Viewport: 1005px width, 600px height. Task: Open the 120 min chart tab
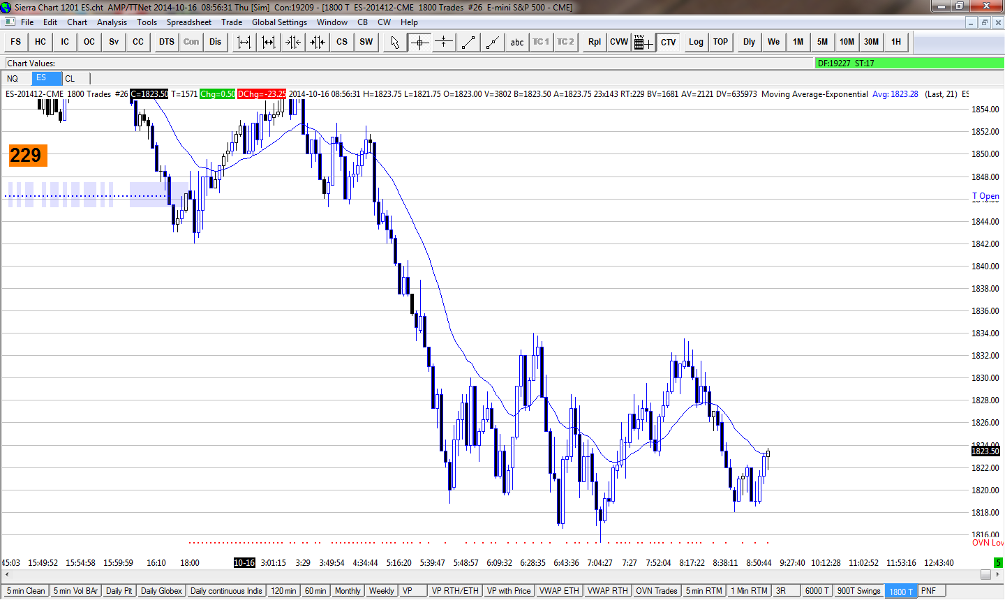[x=283, y=591]
